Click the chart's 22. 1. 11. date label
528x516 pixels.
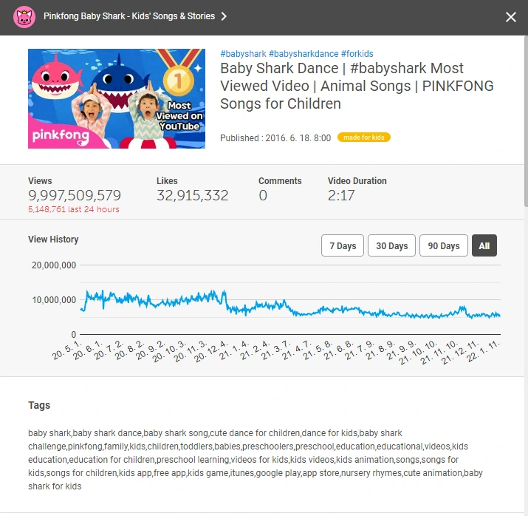point(484,351)
